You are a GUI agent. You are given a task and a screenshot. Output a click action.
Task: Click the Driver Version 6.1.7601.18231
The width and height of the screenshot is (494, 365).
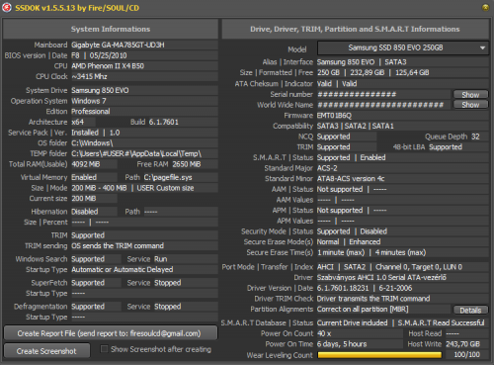tap(343, 288)
